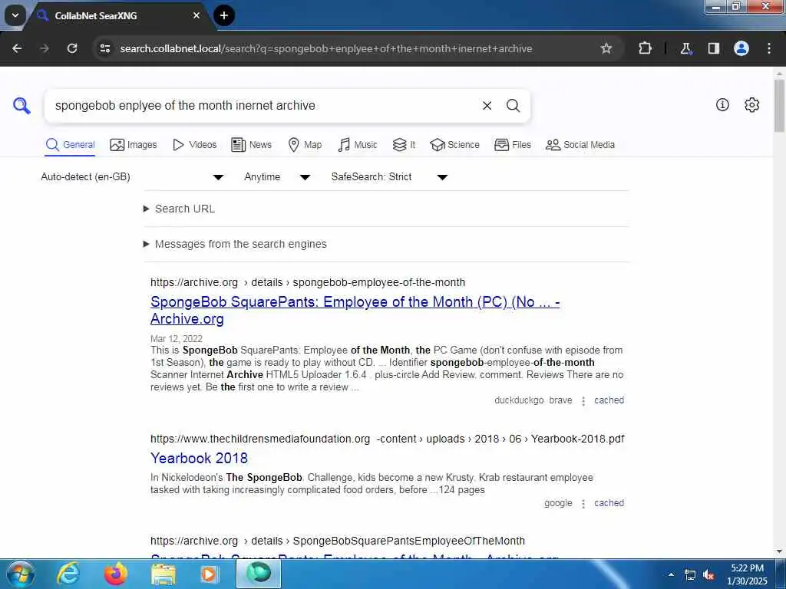The image size is (786, 589).
Task: Click the 'Mar 12, 2022' result date
Action: (177, 338)
